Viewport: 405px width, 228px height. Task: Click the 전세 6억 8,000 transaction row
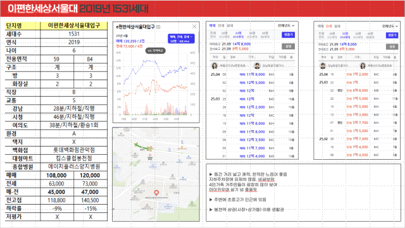358,90
